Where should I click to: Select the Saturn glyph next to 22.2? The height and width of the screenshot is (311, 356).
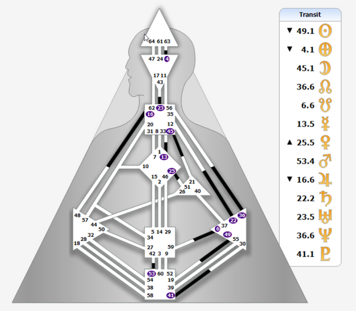click(x=325, y=198)
